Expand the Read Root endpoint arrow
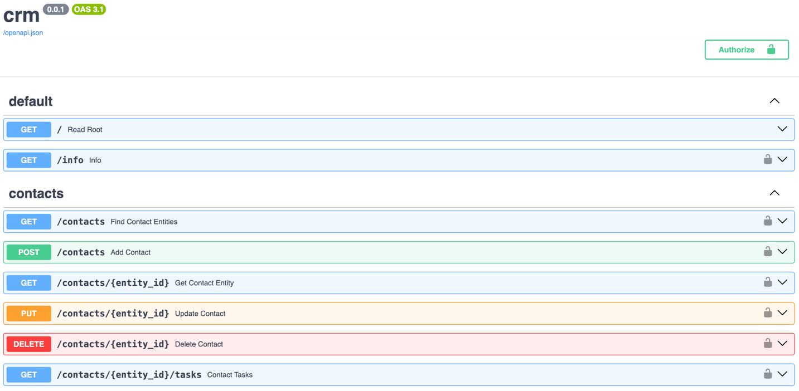 782,129
